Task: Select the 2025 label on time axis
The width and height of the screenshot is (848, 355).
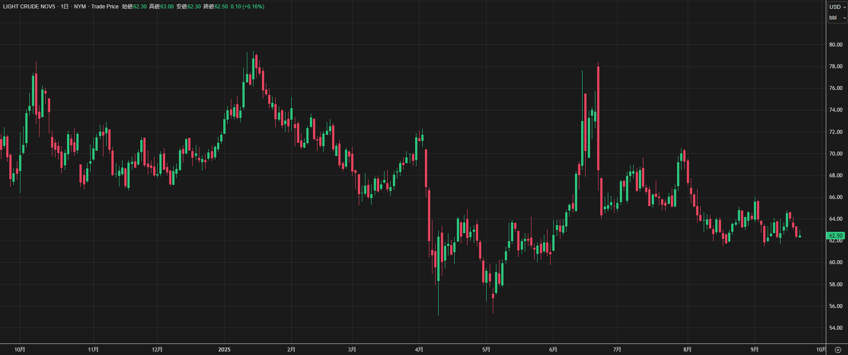Action: click(224, 350)
